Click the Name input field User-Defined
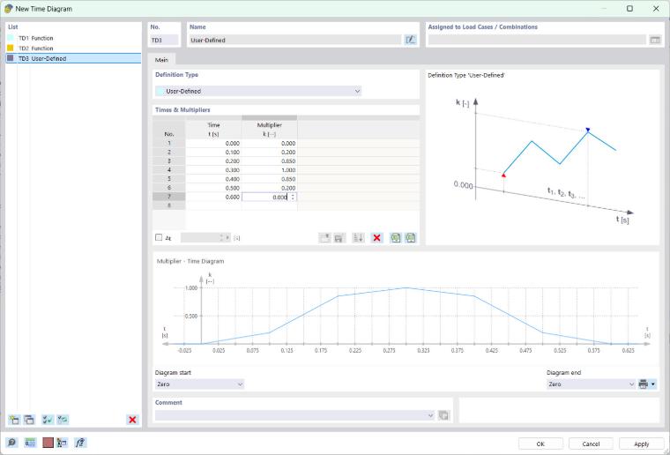This screenshot has width=670, height=455. click(295, 40)
